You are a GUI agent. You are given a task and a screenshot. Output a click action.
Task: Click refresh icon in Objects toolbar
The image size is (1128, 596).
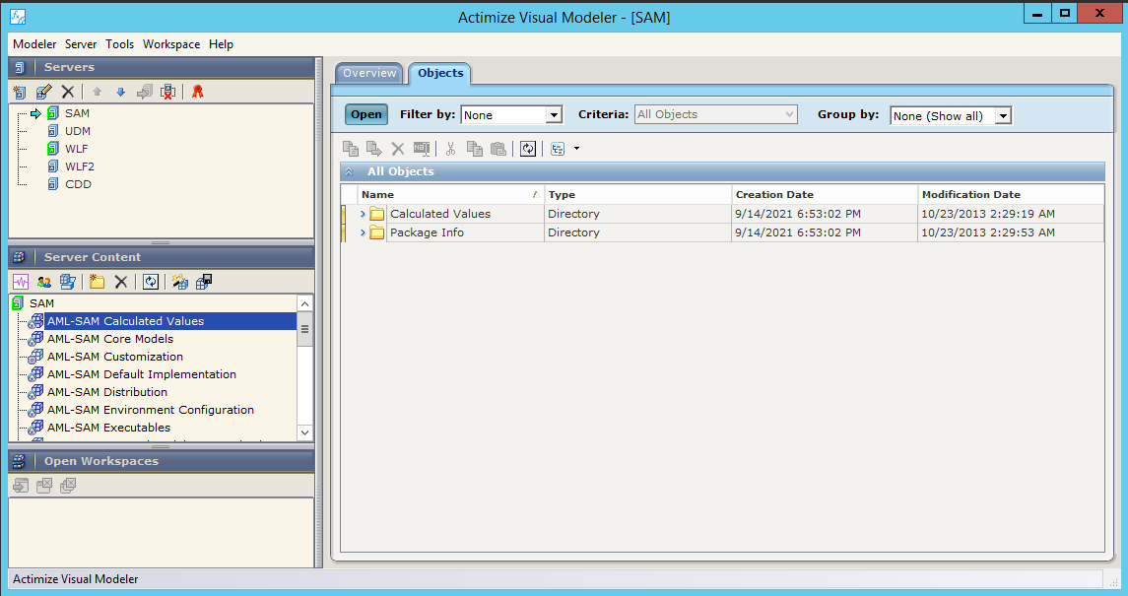[528, 149]
